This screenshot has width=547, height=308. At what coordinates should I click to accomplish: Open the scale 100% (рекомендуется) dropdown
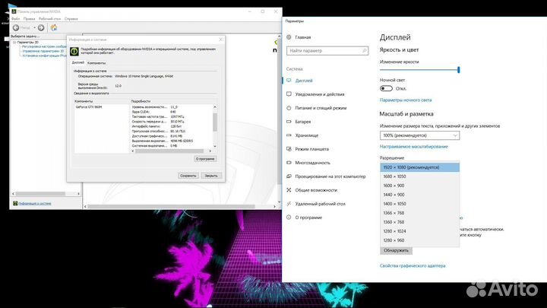[x=419, y=134]
